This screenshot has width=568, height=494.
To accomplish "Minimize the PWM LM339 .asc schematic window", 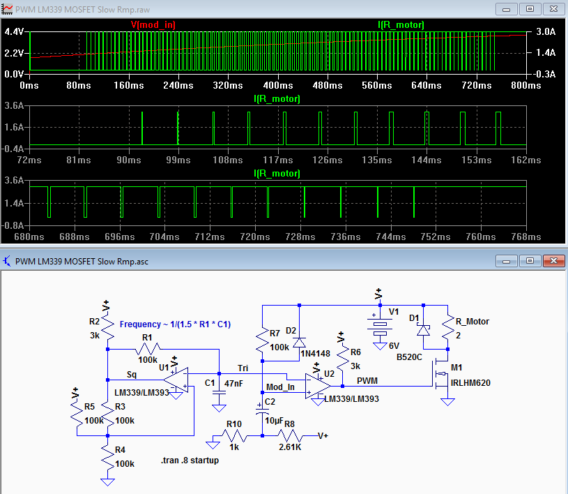I will tap(507, 261).
